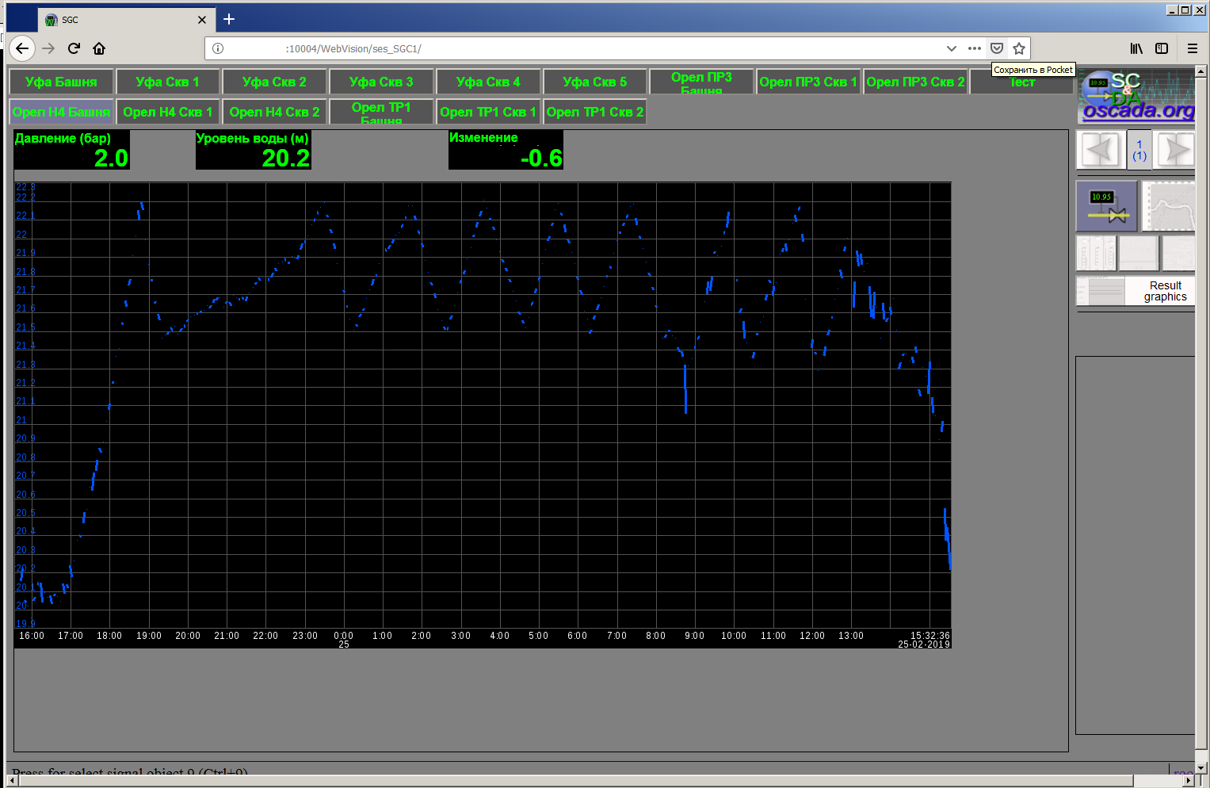Switch to the Уфа Башня tab
Image resolution: width=1210 pixels, height=788 pixels.
click(61, 82)
